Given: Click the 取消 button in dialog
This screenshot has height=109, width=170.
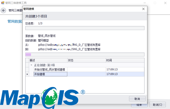Looking at the screenshot, I should (x=137, y=99).
